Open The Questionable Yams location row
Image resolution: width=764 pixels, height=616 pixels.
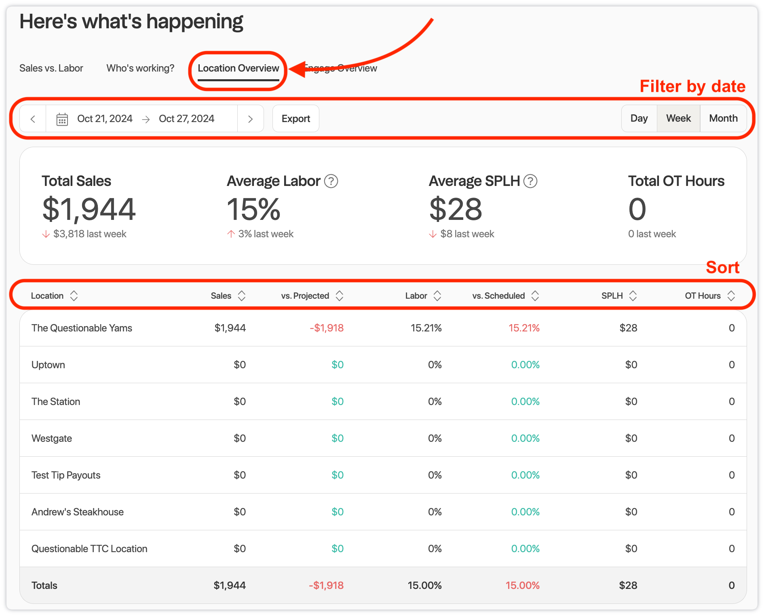(82, 328)
